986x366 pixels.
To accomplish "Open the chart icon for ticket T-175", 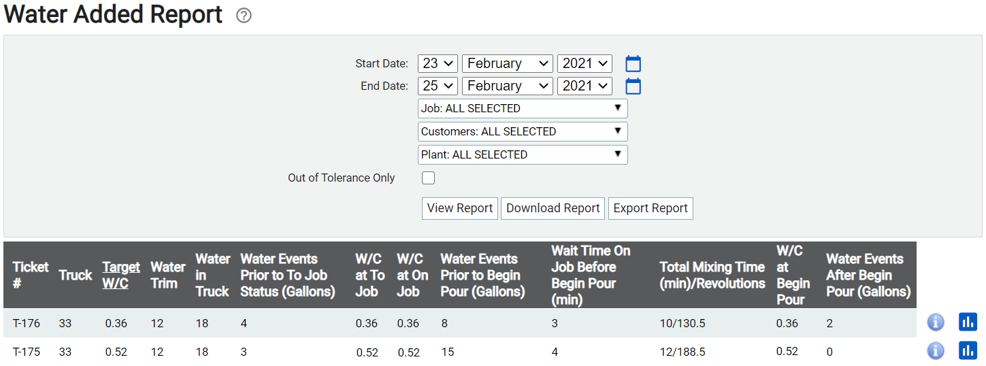I will tap(968, 351).
